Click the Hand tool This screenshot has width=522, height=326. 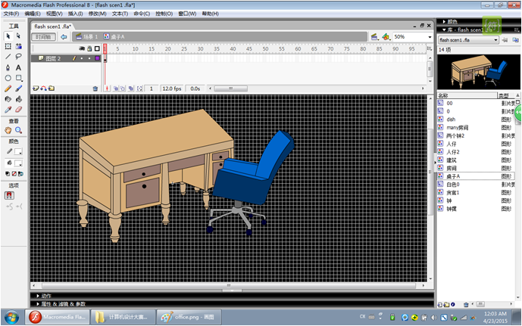tap(8, 130)
